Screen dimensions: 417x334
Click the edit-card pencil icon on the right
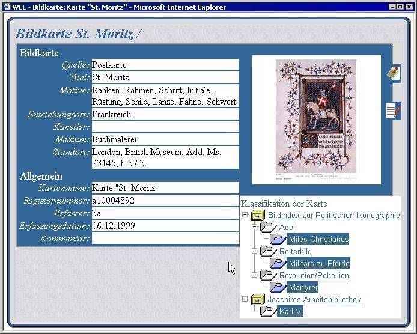(x=394, y=111)
